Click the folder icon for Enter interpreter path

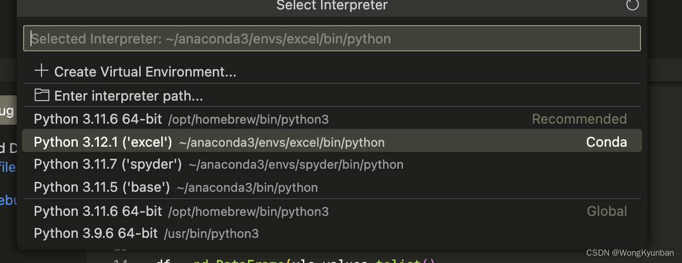coord(41,95)
